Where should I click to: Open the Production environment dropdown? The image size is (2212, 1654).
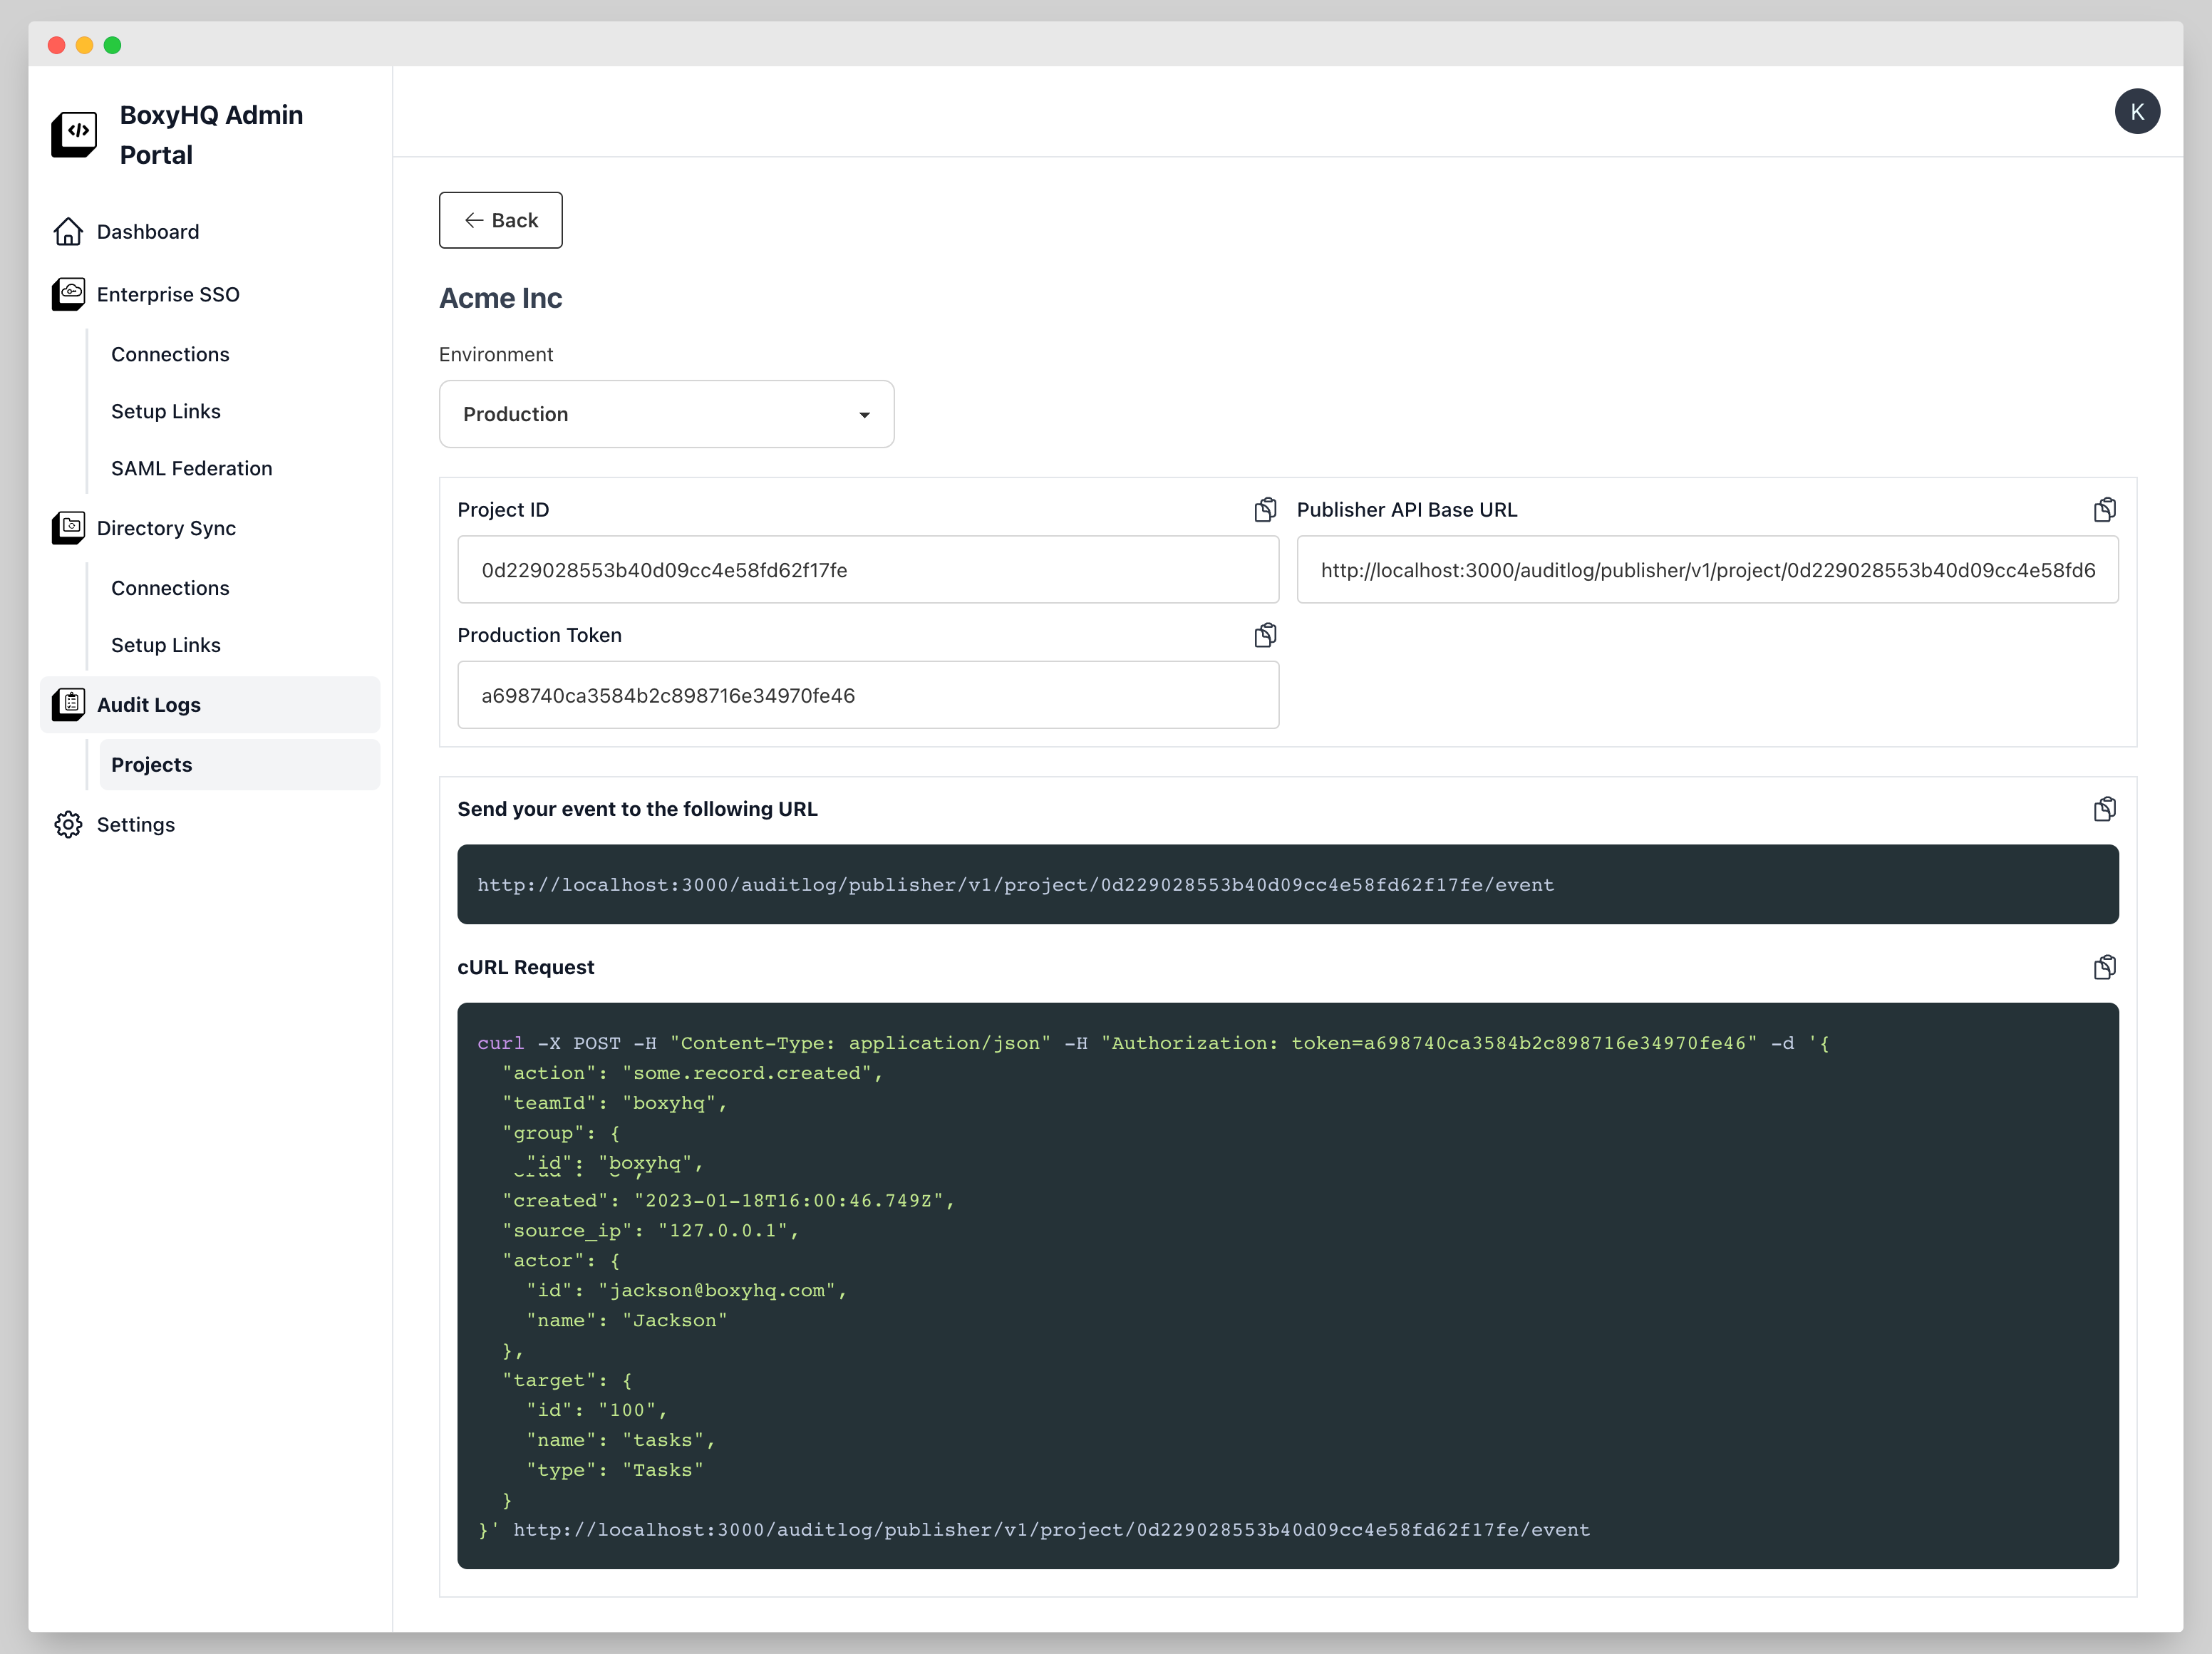point(666,414)
